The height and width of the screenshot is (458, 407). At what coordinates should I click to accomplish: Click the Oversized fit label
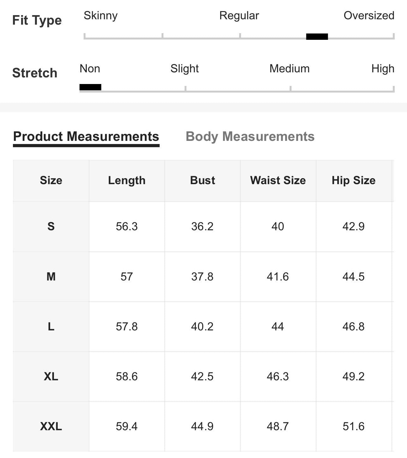tap(369, 15)
